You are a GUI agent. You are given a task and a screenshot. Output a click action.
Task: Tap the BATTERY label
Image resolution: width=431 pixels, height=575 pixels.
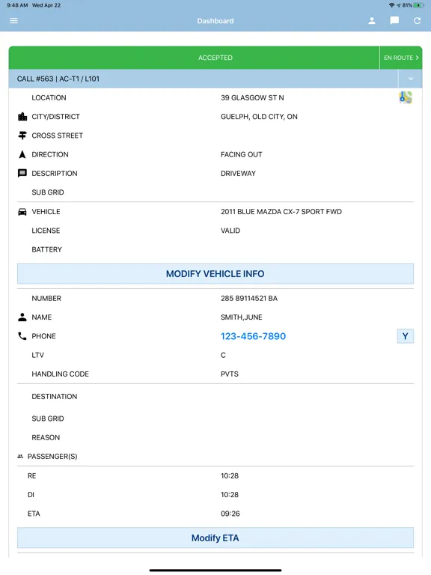[x=47, y=249]
